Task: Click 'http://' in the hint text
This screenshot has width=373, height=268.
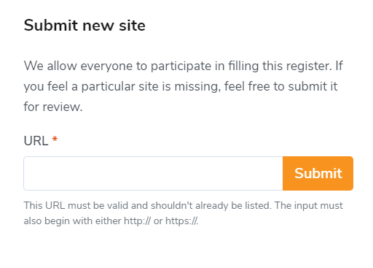Action: (137, 221)
